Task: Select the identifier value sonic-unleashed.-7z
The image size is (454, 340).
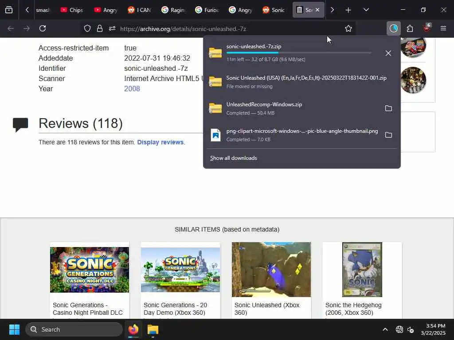Action: point(156,69)
